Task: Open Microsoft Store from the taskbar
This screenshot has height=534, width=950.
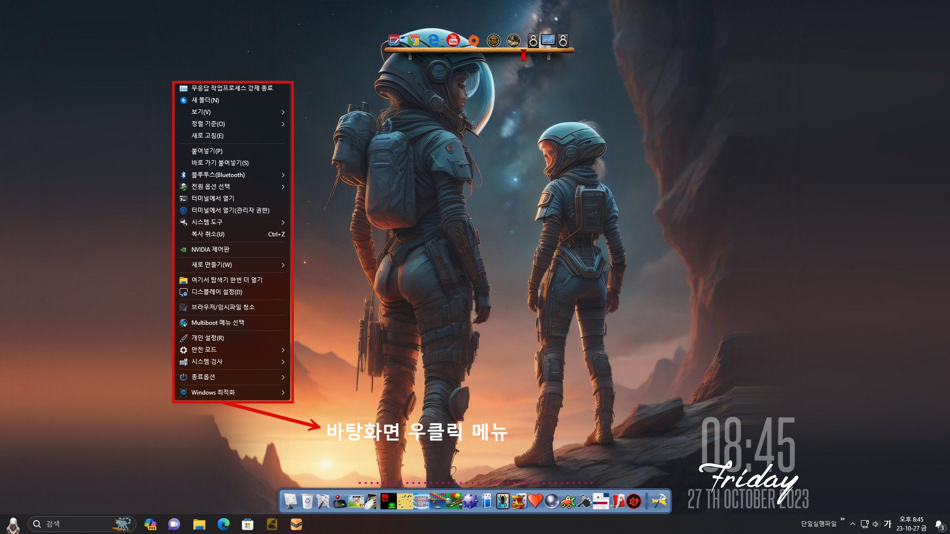Action: click(247, 524)
